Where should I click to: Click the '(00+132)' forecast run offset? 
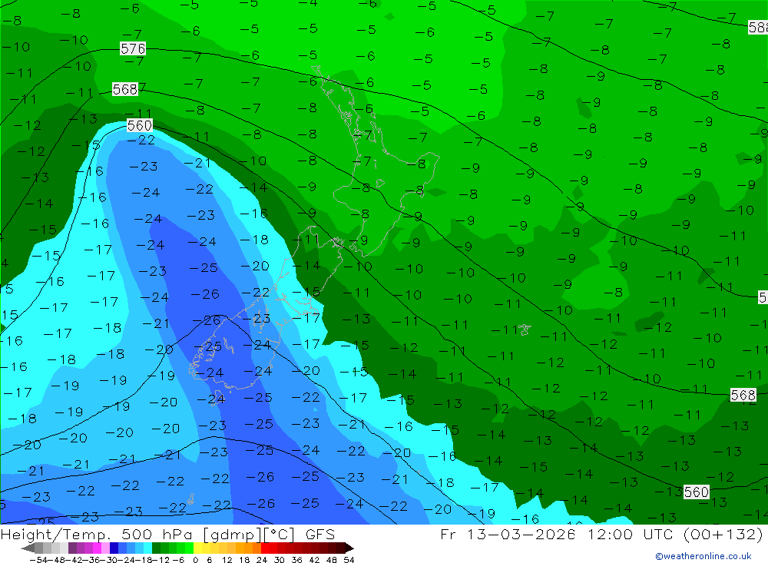(x=723, y=534)
